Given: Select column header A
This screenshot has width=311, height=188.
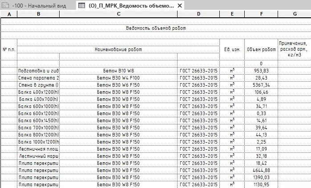Looking at the screenshot, I should point(9,15).
